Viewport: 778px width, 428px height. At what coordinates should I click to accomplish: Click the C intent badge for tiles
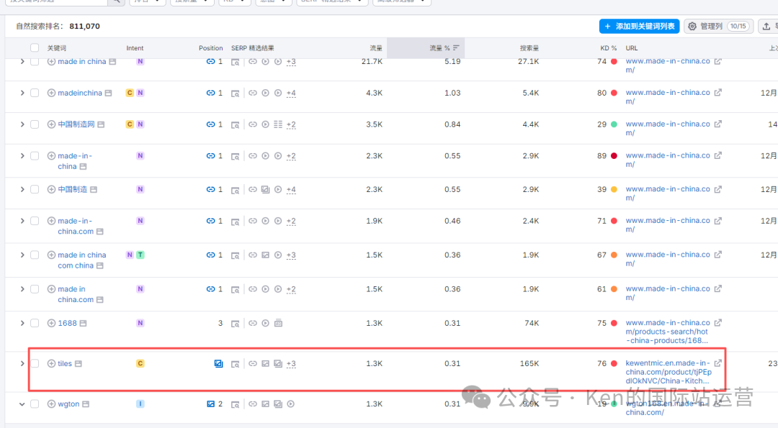pos(140,363)
